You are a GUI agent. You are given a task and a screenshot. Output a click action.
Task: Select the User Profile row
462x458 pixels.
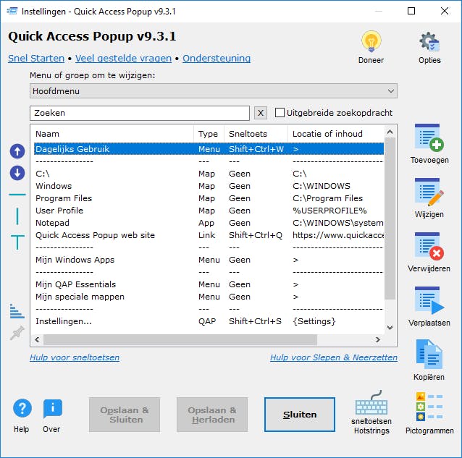click(x=209, y=211)
